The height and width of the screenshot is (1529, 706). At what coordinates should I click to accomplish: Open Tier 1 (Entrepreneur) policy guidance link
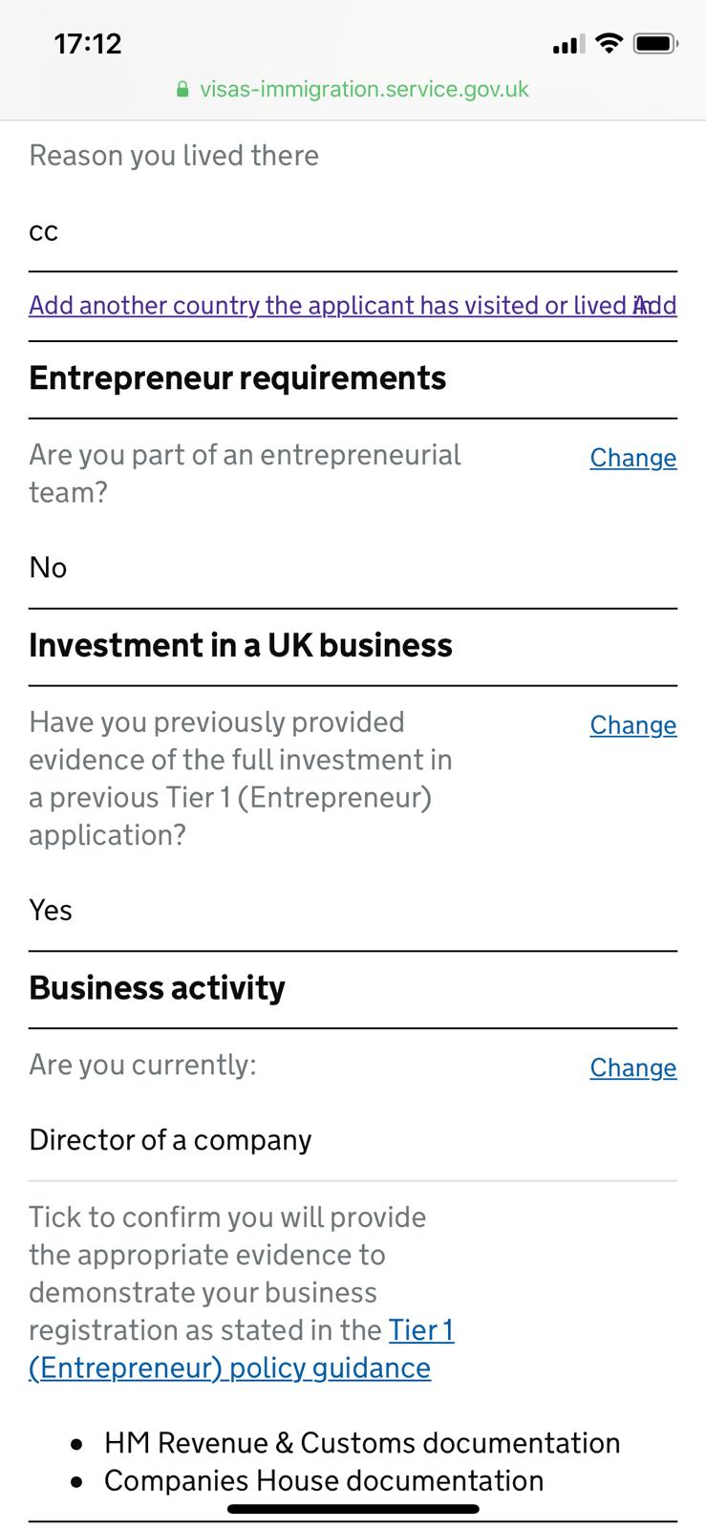(229, 1367)
